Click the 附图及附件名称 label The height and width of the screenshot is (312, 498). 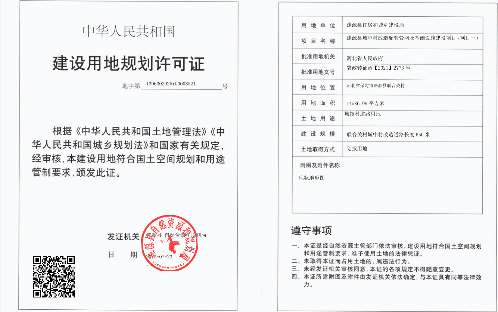tap(320, 165)
